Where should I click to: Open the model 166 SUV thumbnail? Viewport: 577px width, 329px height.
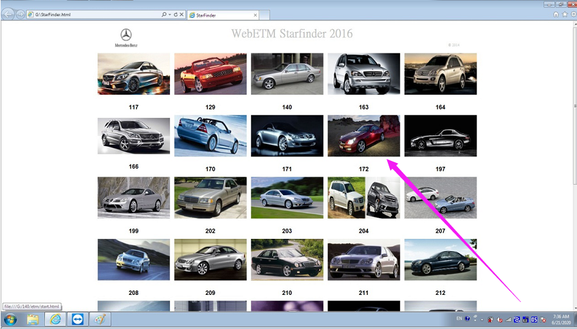pyautogui.click(x=134, y=136)
